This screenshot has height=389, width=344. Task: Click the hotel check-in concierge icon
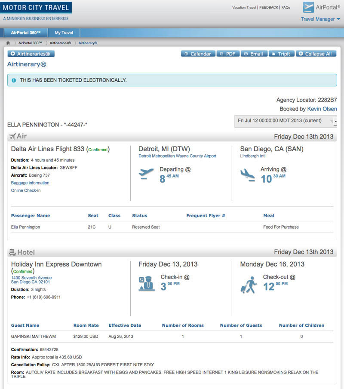click(147, 283)
